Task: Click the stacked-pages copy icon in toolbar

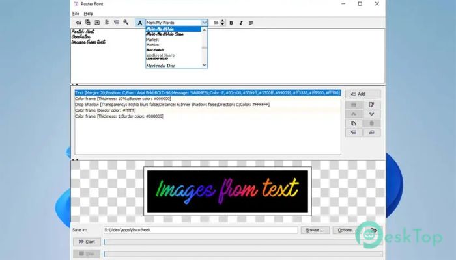Action: coord(87,22)
